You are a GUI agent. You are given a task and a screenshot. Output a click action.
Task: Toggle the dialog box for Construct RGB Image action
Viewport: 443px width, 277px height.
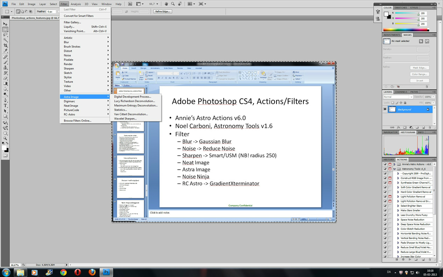[390, 178]
